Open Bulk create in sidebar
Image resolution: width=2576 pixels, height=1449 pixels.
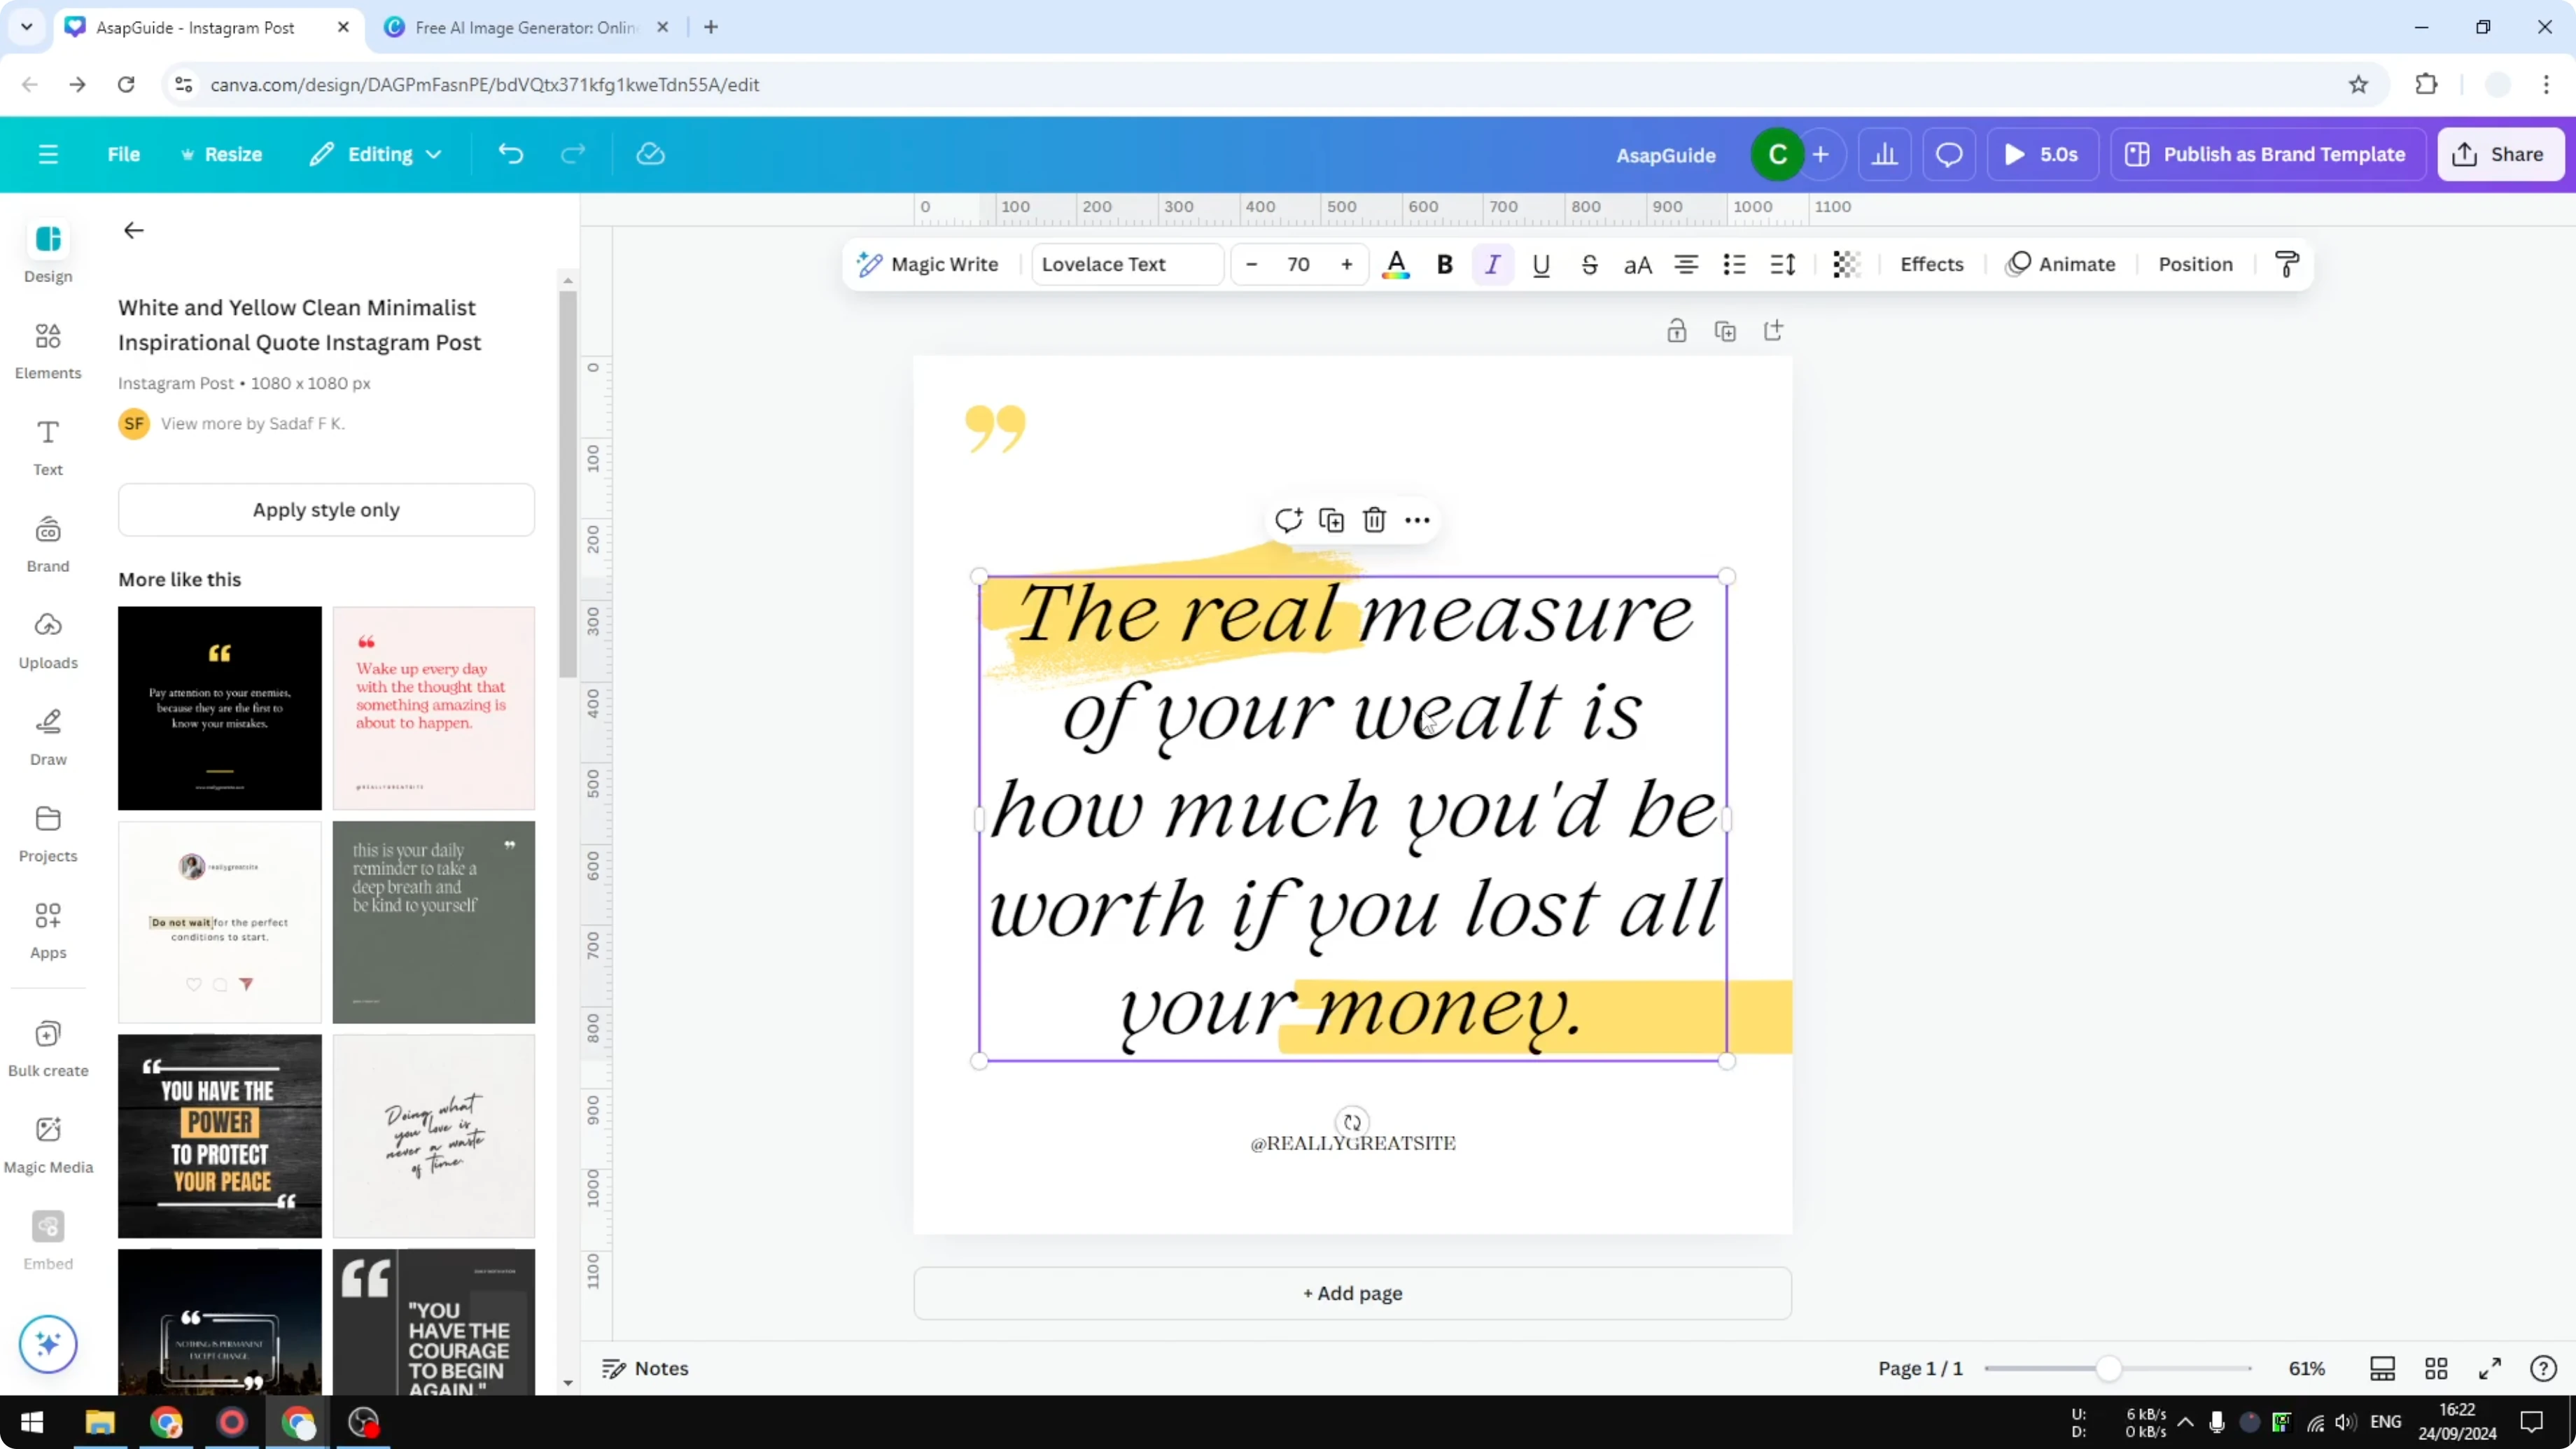click(48, 1049)
